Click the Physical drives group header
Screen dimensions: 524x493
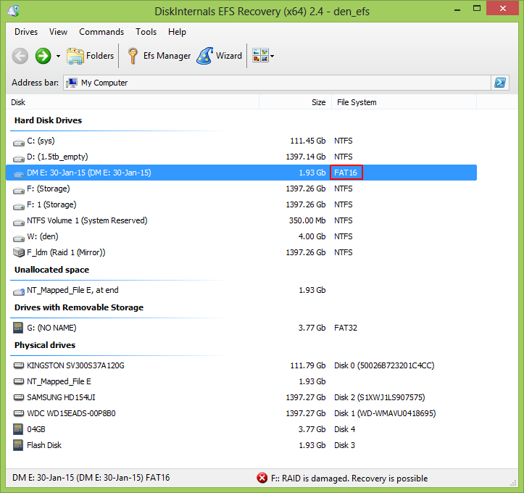point(45,345)
